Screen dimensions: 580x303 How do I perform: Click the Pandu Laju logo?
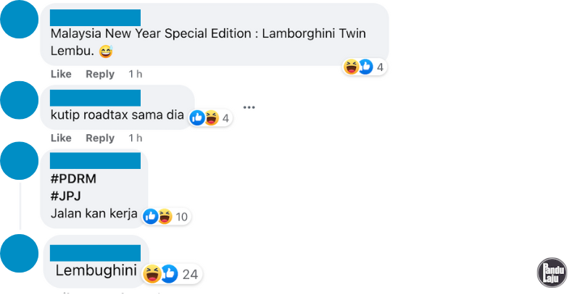552,272
